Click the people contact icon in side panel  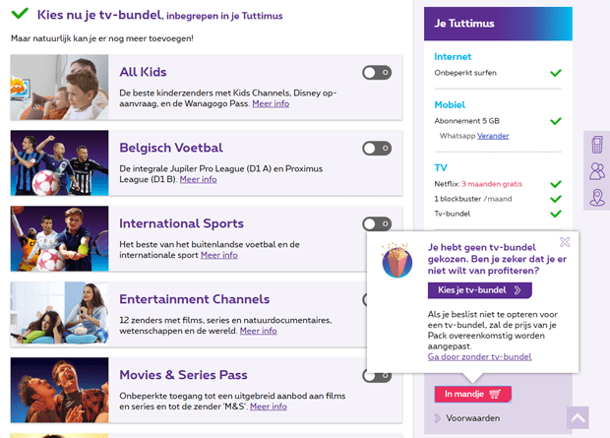pos(596,171)
